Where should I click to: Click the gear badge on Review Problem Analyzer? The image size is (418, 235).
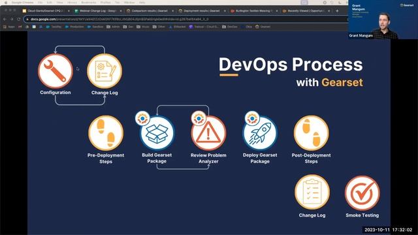click(x=199, y=118)
